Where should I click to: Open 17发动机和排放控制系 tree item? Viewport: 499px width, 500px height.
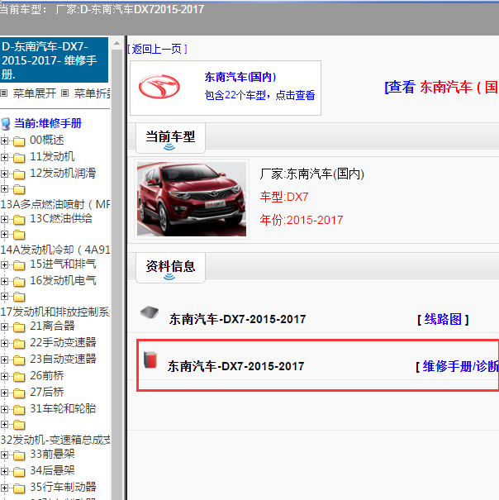pos(55,312)
